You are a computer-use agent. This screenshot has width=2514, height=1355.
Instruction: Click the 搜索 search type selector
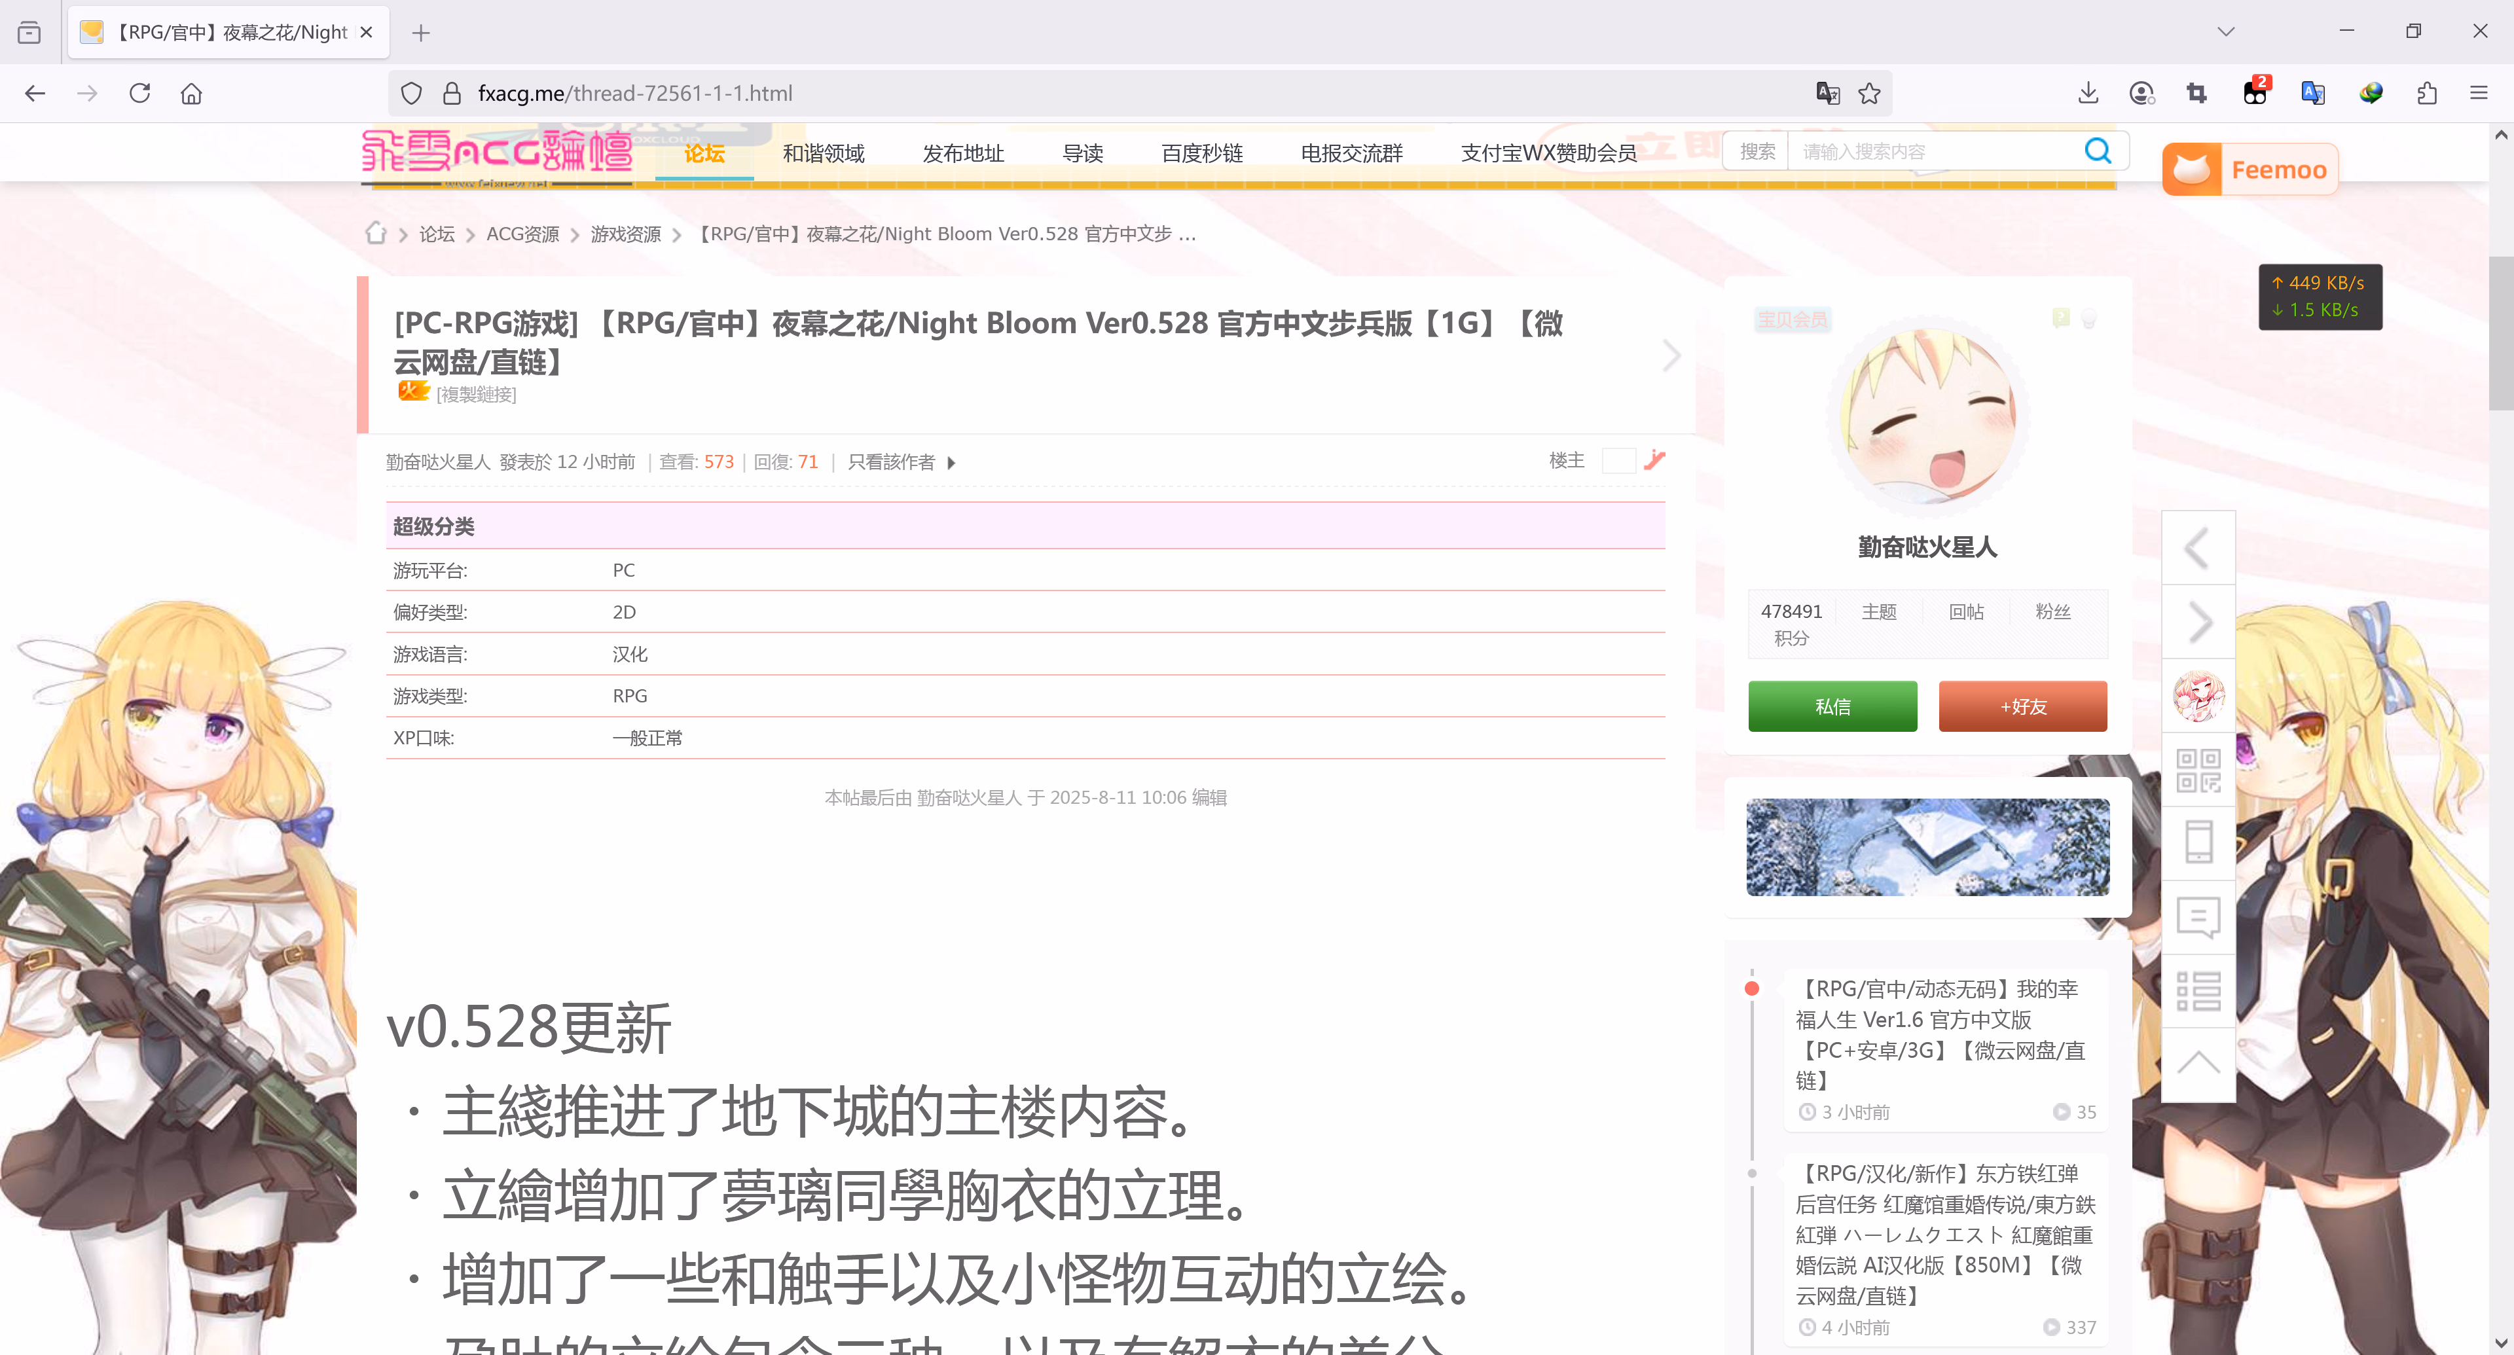(x=1757, y=151)
